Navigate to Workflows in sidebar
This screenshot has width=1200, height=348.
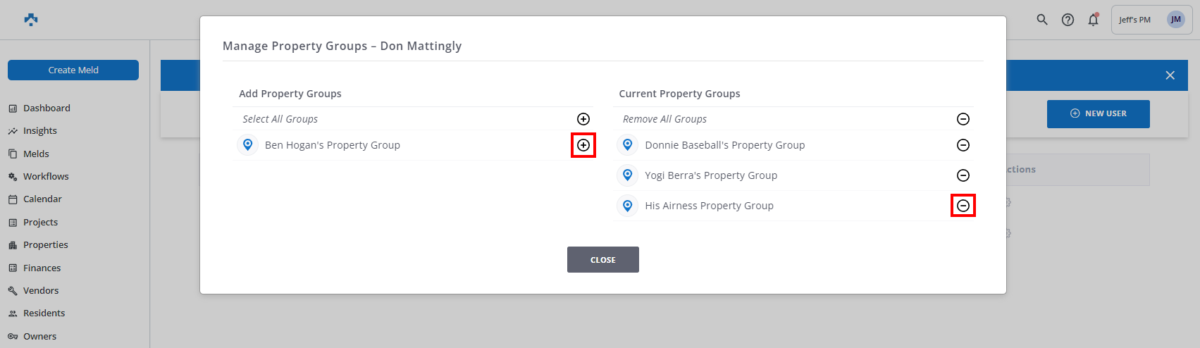coord(46,176)
